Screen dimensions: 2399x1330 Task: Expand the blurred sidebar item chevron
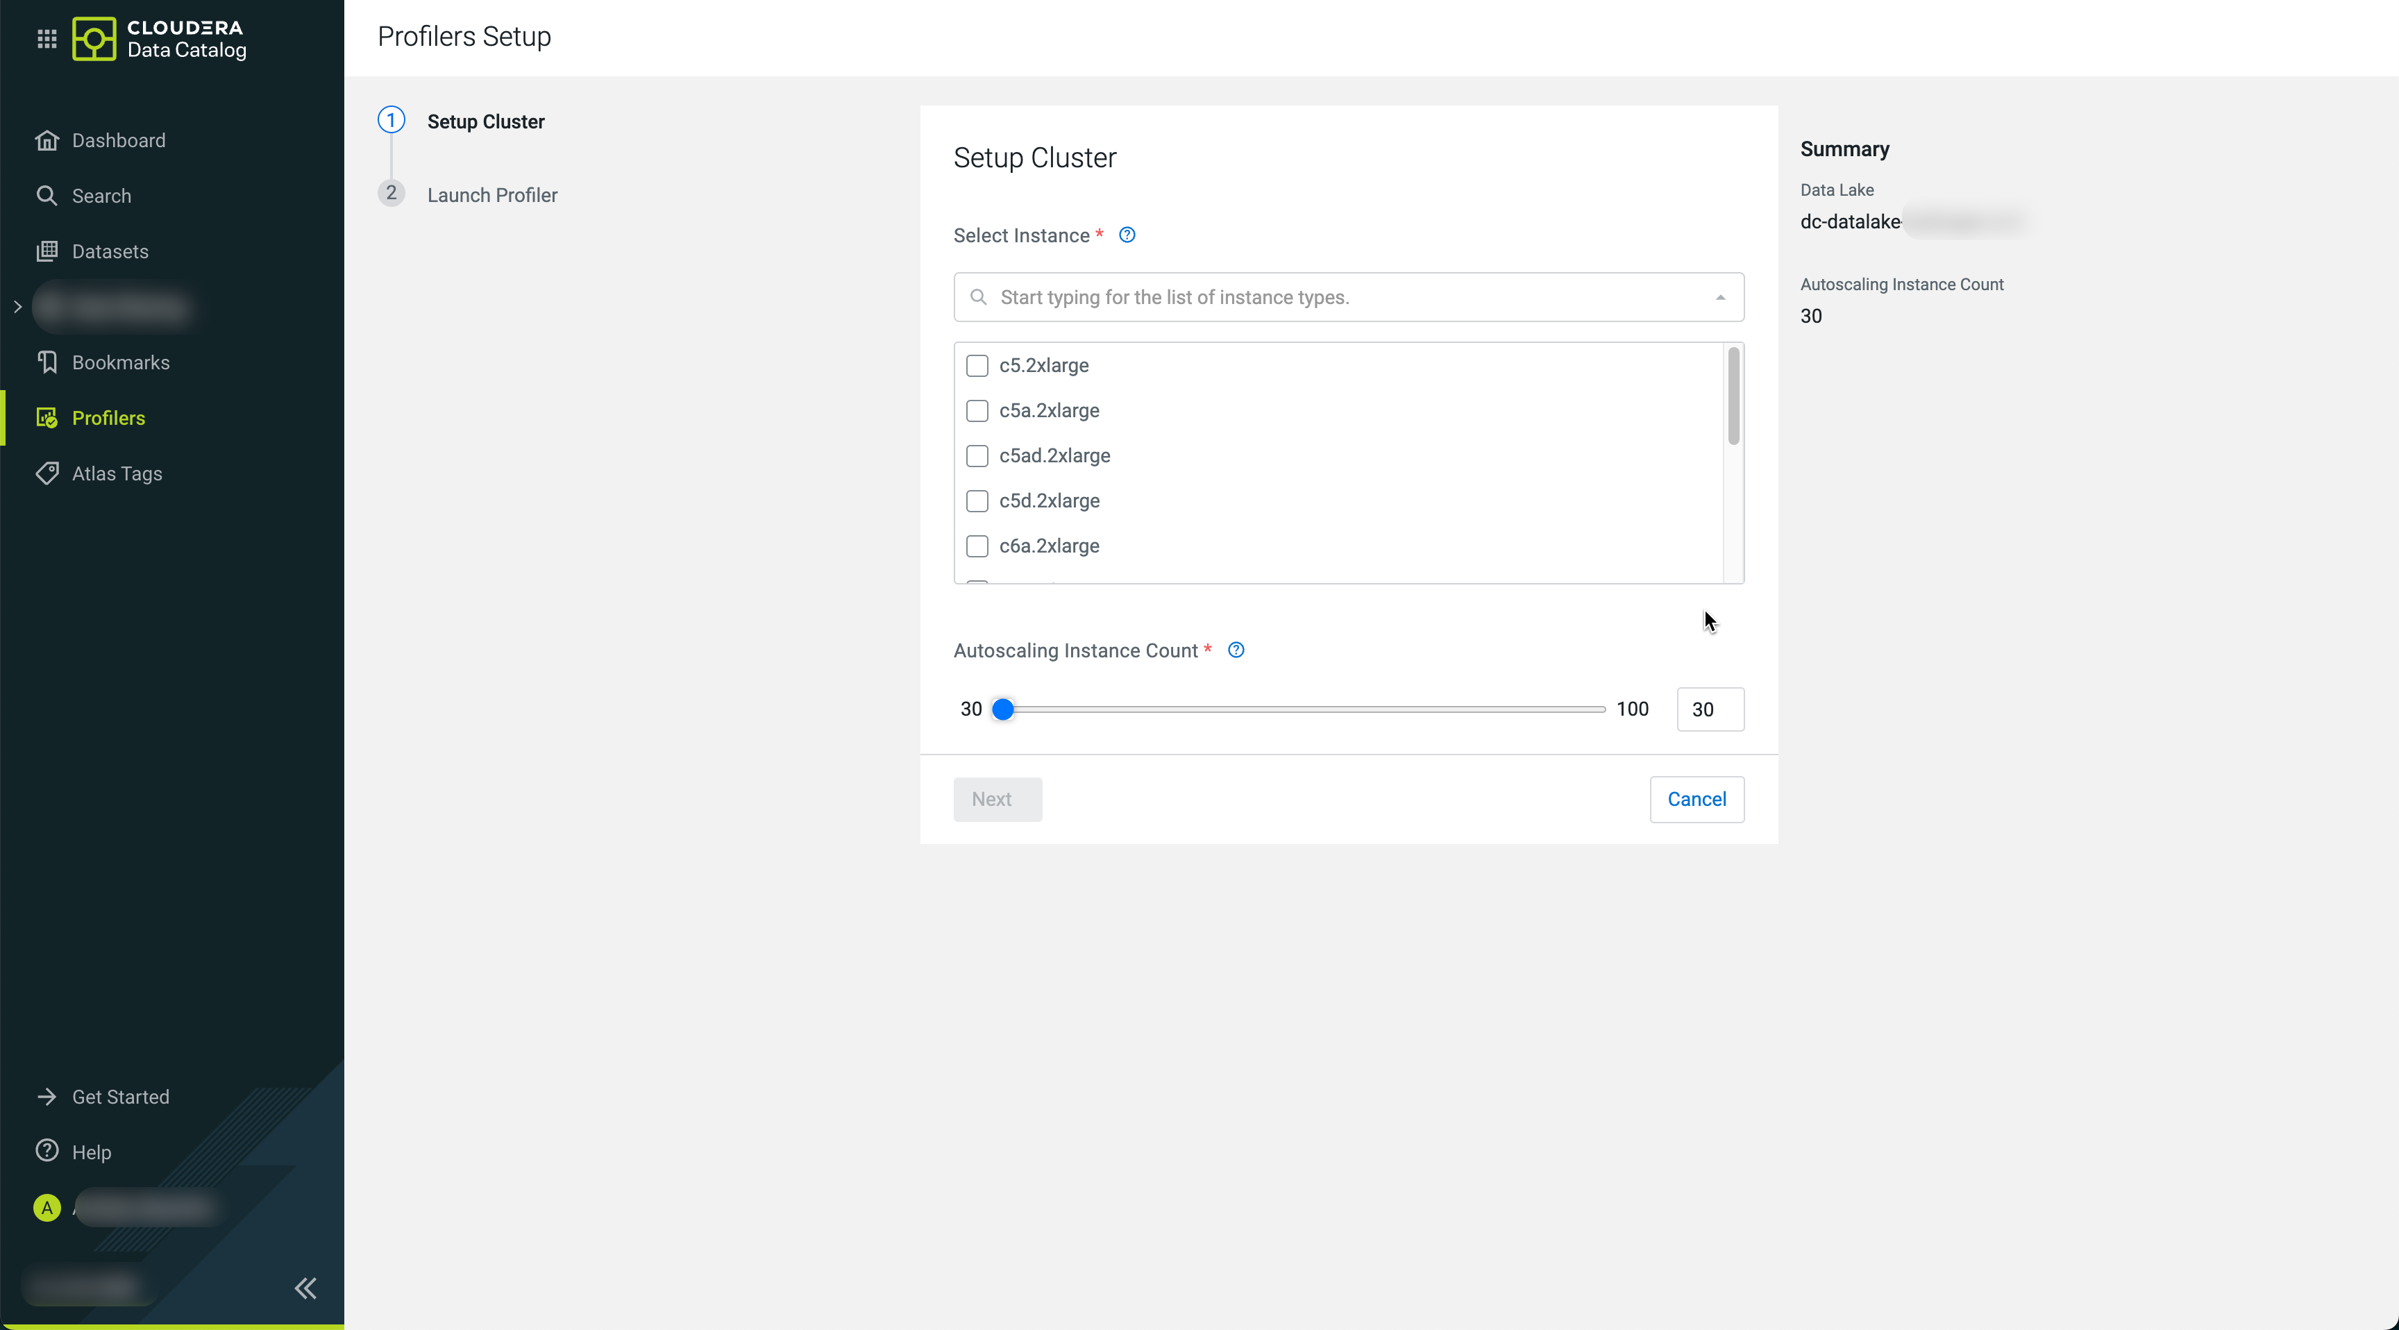click(x=17, y=306)
